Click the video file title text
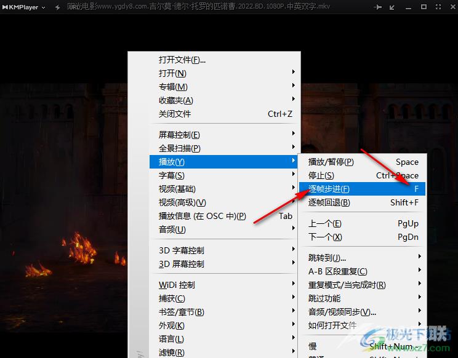 pos(199,6)
